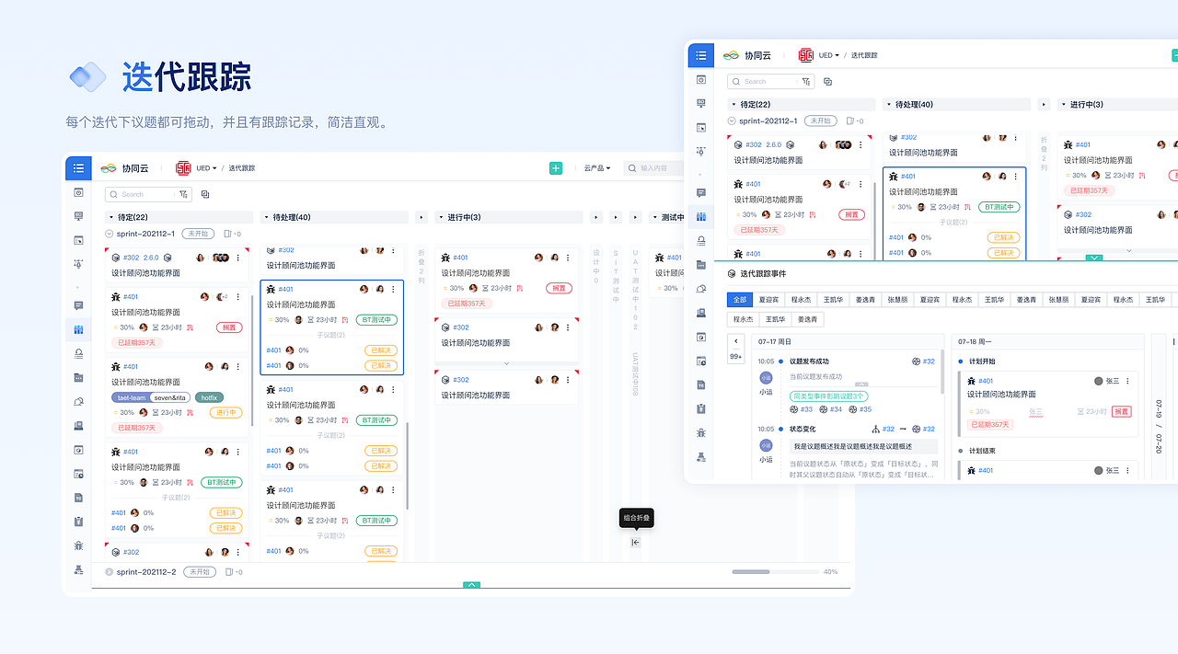Click the chat message sidebar icon in front window
The image size is (1178, 654).
click(x=701, y=193)
